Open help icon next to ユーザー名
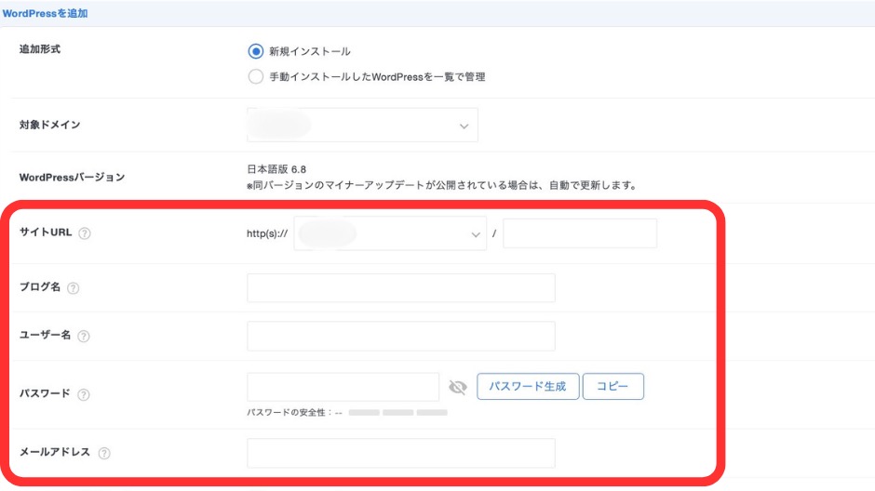The width and height of the screenshot is (875, 491). tap(84, 336)
